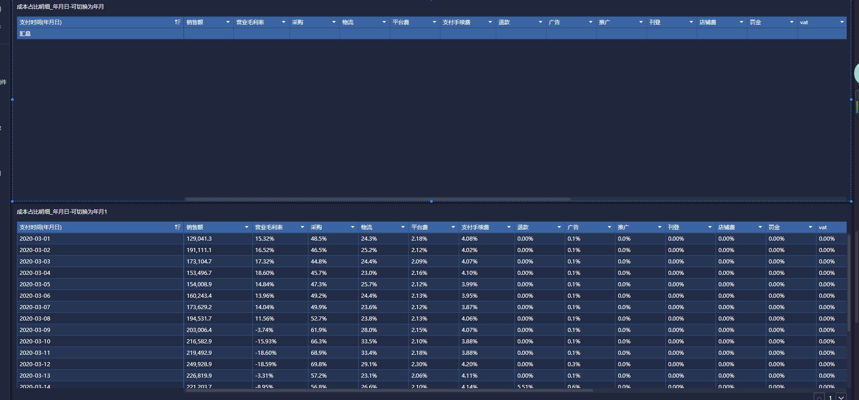Click current page number 1
Viewport: 859px width, 400px height.
point(830,397)
